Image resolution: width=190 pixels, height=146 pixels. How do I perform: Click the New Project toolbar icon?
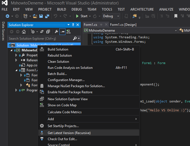tap(25, 16)
